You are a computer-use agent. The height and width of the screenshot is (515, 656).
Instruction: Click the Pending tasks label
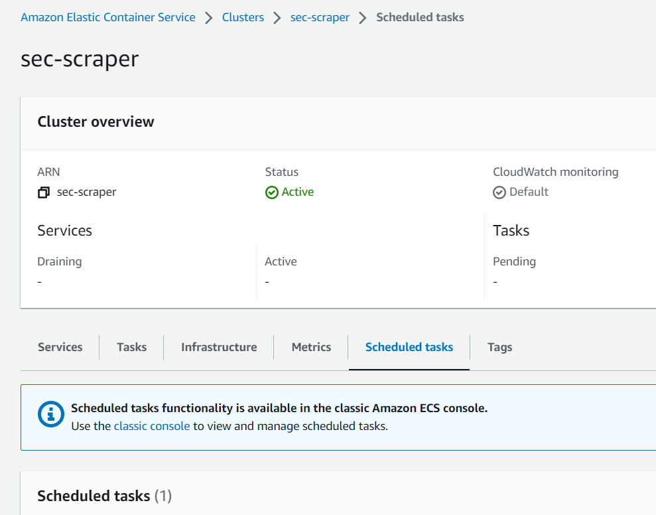click(x=514, y=261)
